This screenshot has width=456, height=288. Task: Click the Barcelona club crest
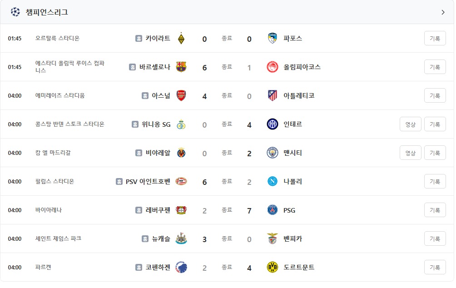point(181,67)
